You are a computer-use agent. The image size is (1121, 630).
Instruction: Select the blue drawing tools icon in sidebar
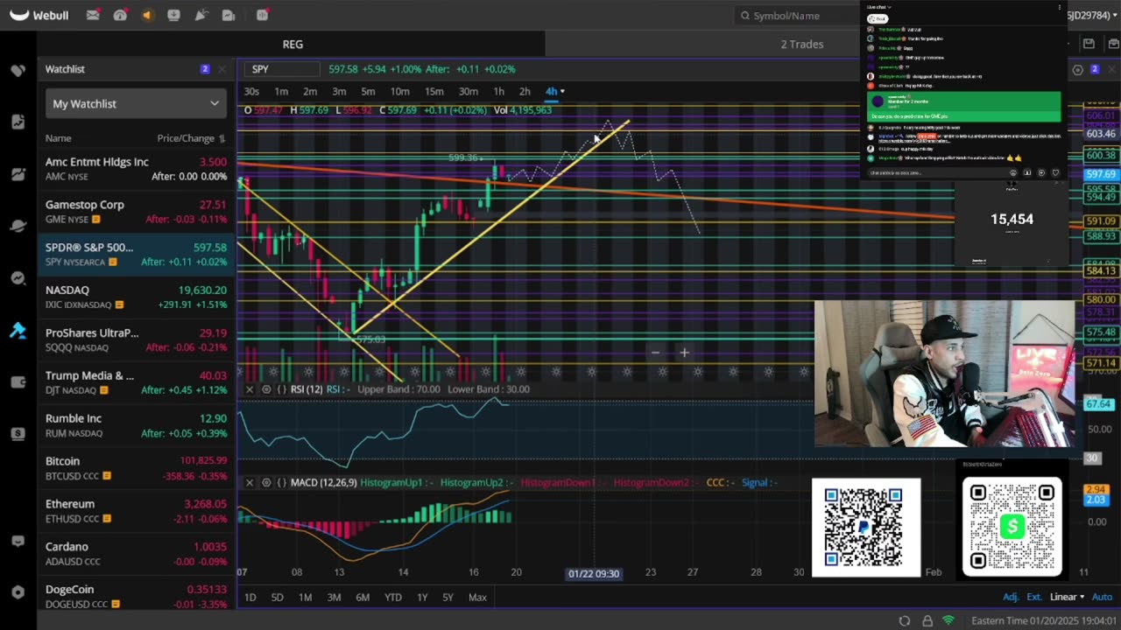coord(18,330)
